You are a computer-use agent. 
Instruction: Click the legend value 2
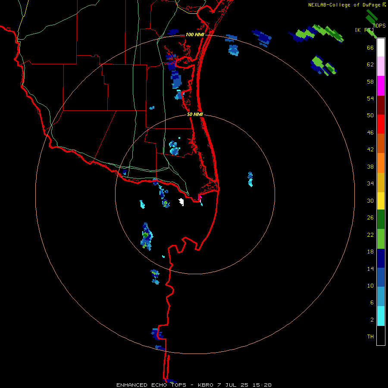[372, 320]
